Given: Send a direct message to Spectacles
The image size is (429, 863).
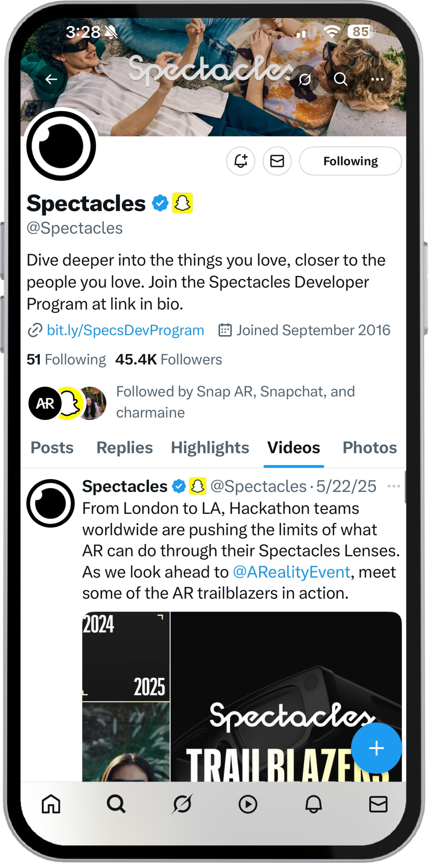Looking at the screenshot, I should (277, 161).
